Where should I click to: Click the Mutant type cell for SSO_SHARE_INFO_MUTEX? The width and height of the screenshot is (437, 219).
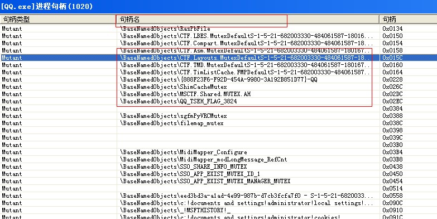coord(12,166)
